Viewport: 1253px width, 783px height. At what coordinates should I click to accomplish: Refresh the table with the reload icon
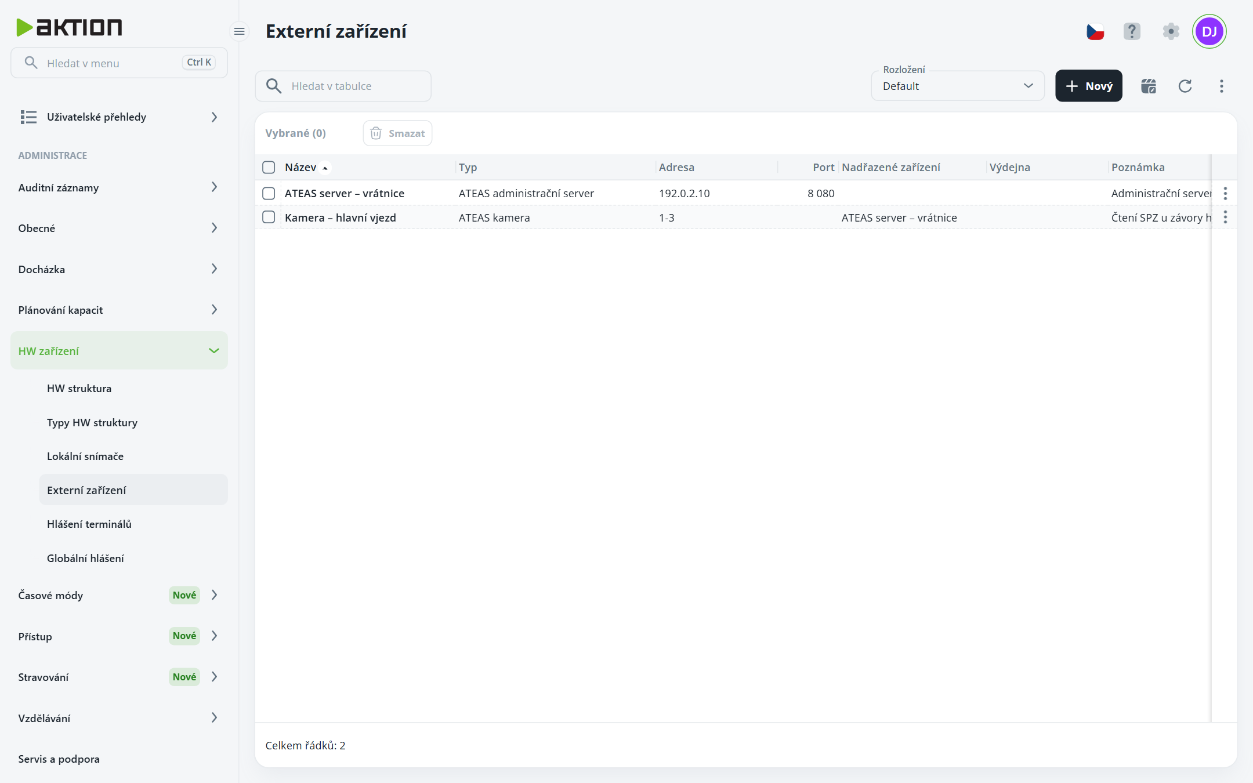pos(1185,86)
